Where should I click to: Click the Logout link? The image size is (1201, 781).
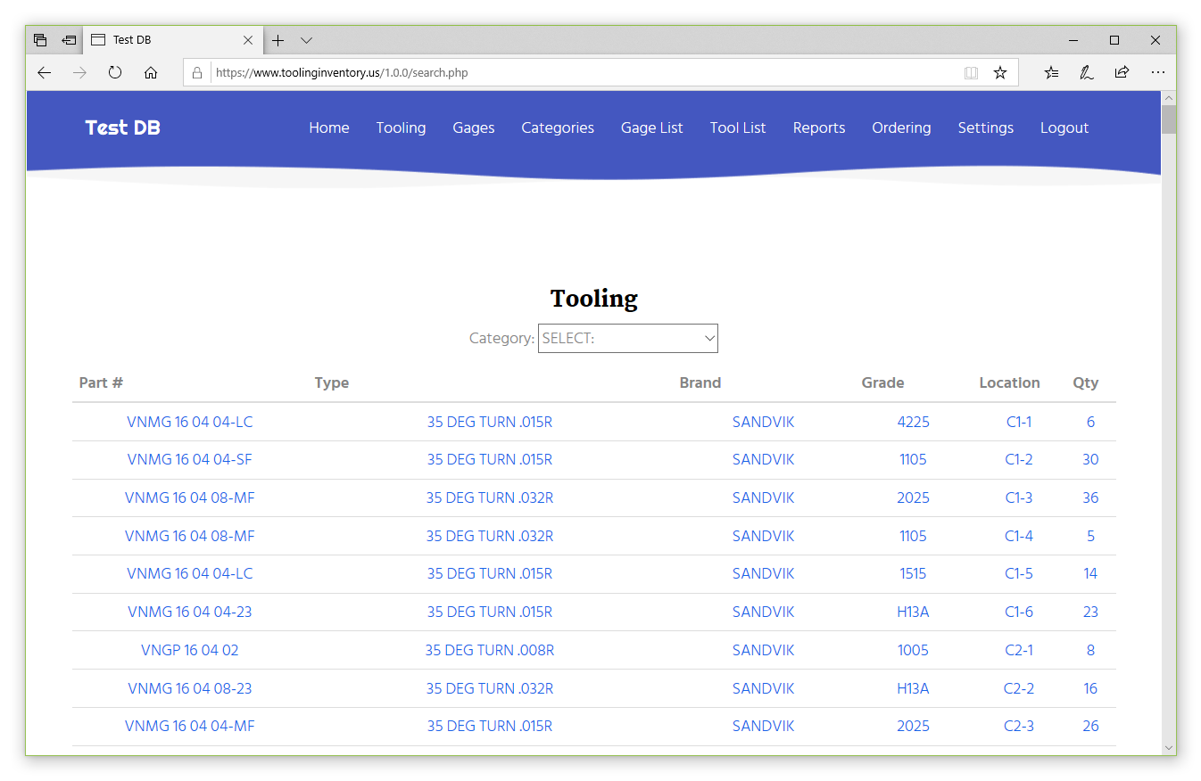coord(1064,127)
